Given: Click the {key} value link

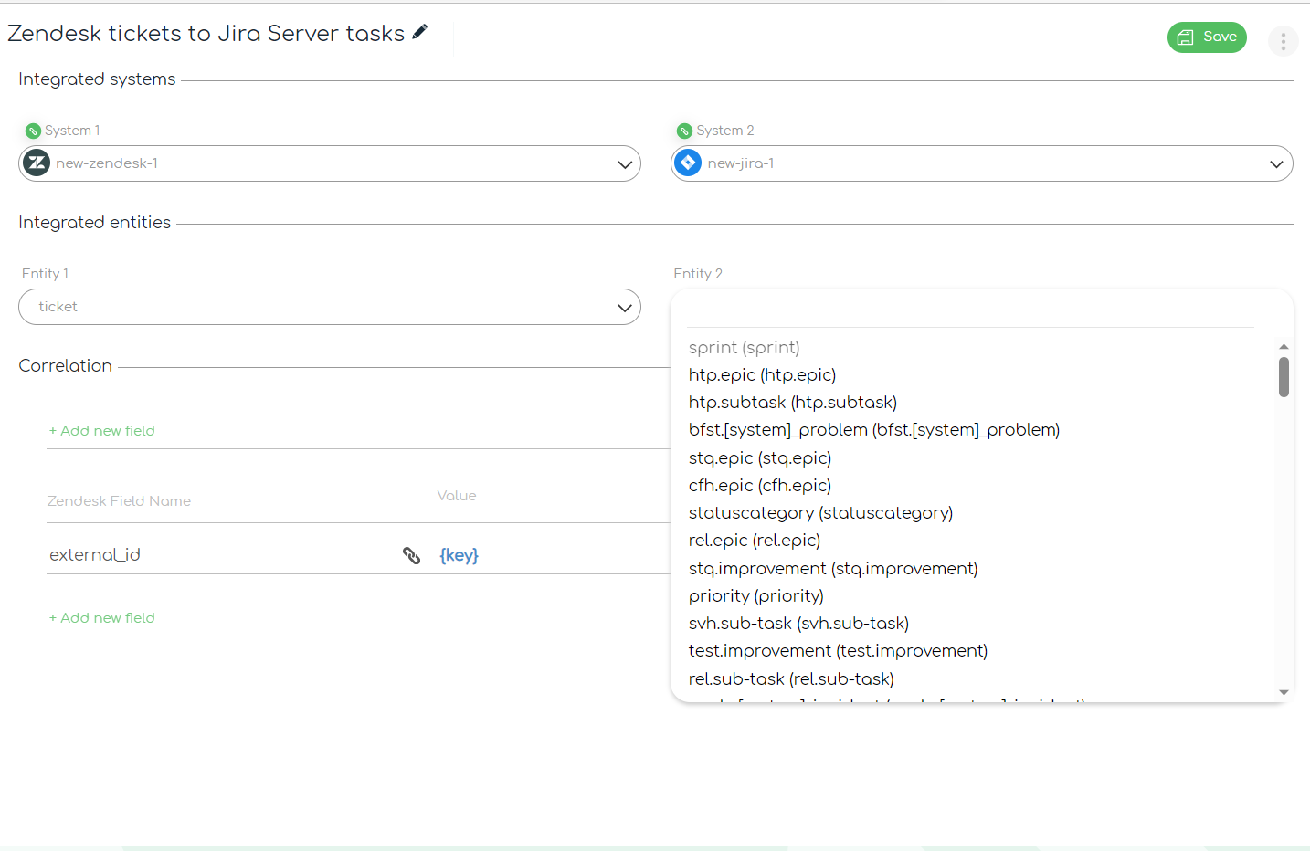Looking at the screenshot, I should (459, 555).
